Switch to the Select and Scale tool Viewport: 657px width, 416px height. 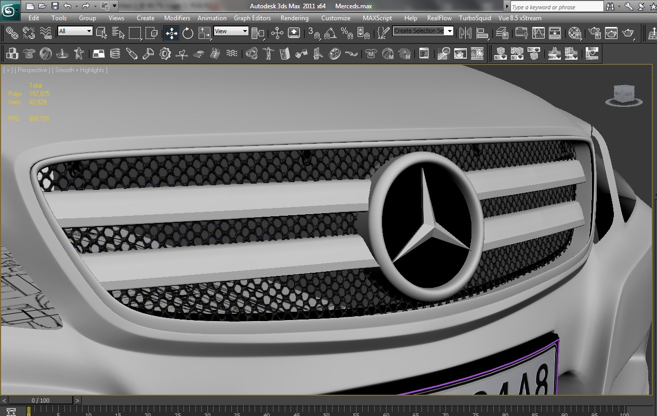pos(205,33)
